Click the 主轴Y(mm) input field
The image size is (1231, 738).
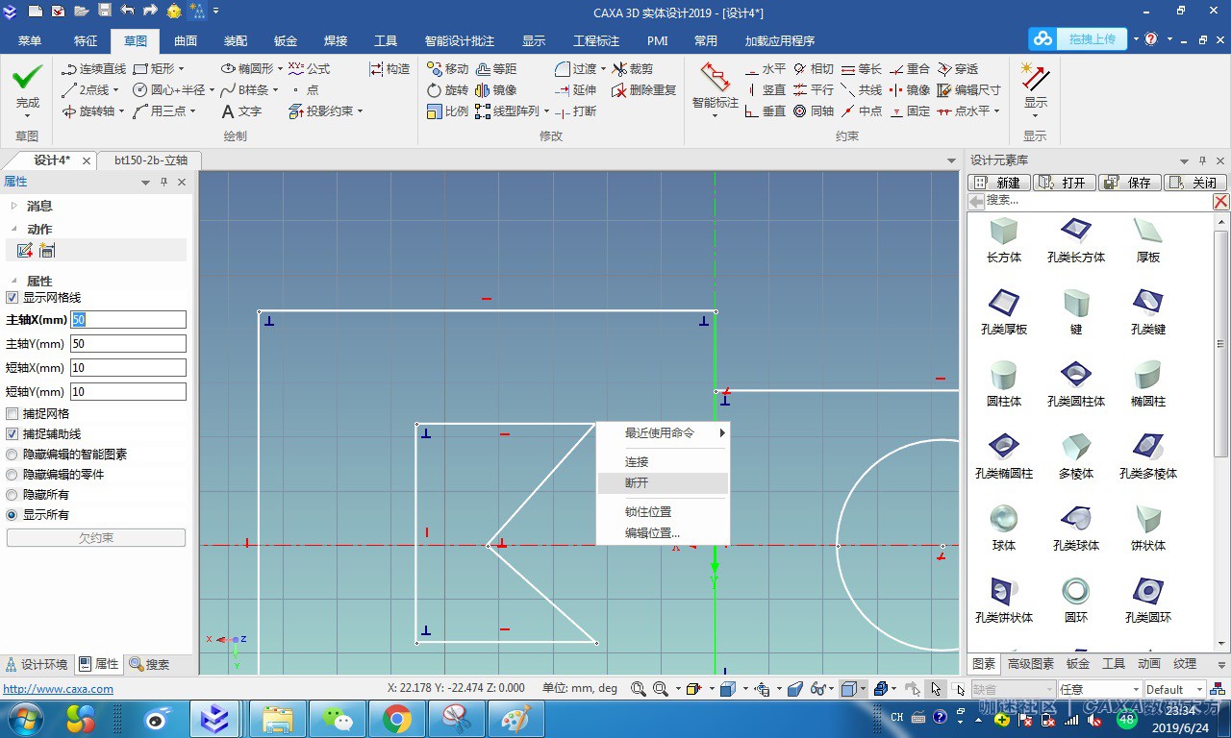pos(128,344)
